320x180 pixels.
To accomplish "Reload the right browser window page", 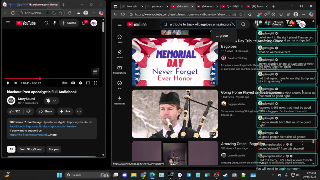I will (123, 14).
